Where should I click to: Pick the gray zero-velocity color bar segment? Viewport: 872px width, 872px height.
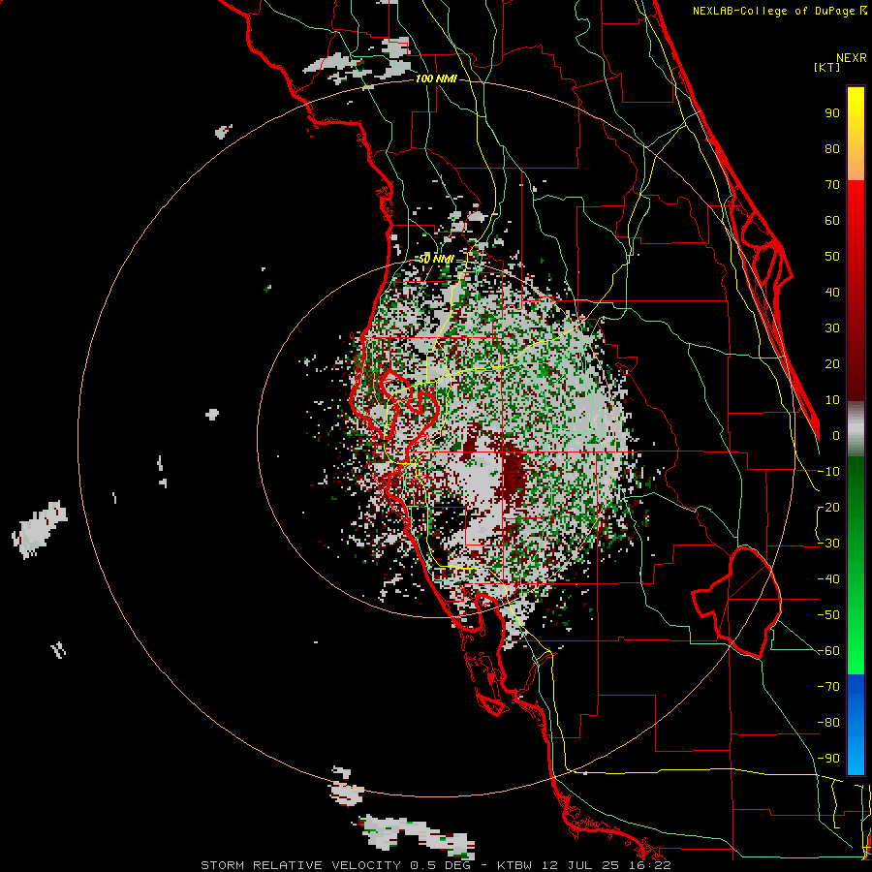856,429
